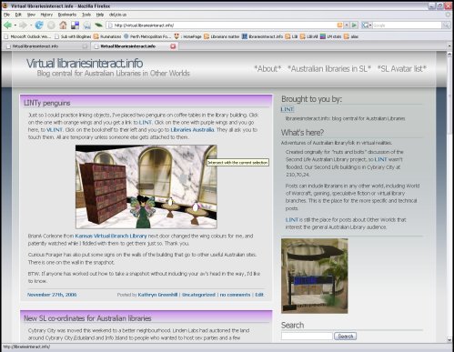Open the View menu
The width and height of the screenshot is (454, 352).
(31, 15)
